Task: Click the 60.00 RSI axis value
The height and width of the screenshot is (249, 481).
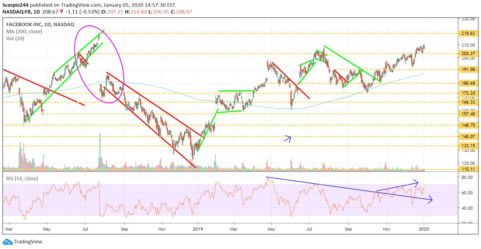Action: [467, 193]
